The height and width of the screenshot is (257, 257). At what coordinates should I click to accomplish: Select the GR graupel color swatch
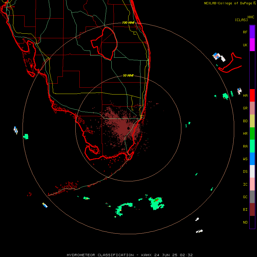click(x=252, y=108)
